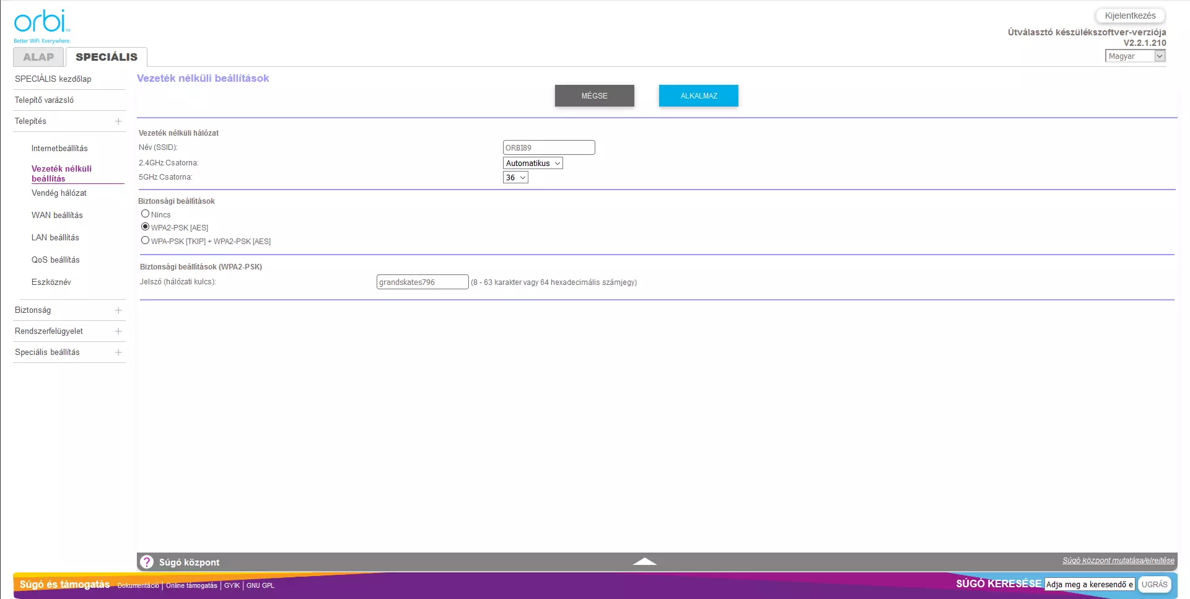Image resolution: width=1190 pixels, height=599 pixels.
Task: Expand help center with the up arrow
Action: (644, 561)
